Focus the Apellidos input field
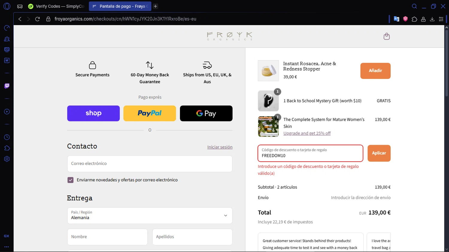Screen dimensions: 449x252 pyautogui.click(x=192, y=237)
